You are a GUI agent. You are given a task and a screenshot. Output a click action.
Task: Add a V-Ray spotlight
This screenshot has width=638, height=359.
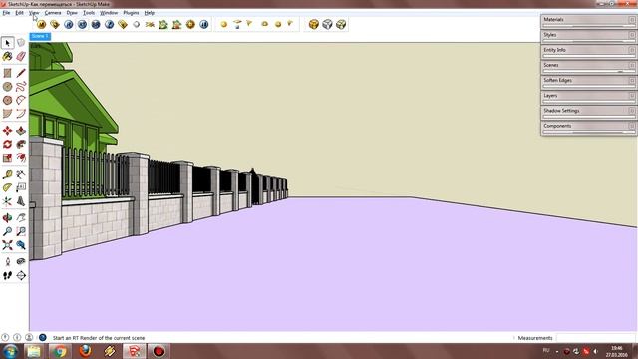pos(249,24)
